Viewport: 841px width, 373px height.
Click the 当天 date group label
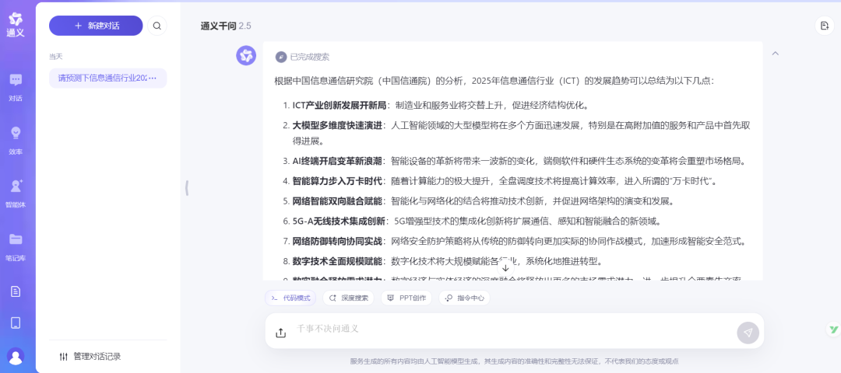pos(56,57)
